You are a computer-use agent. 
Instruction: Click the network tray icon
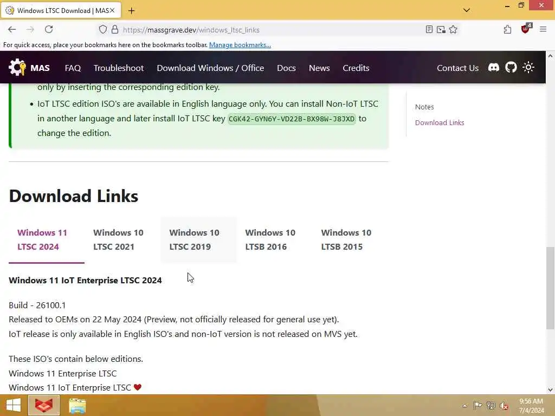pos(491,405)
